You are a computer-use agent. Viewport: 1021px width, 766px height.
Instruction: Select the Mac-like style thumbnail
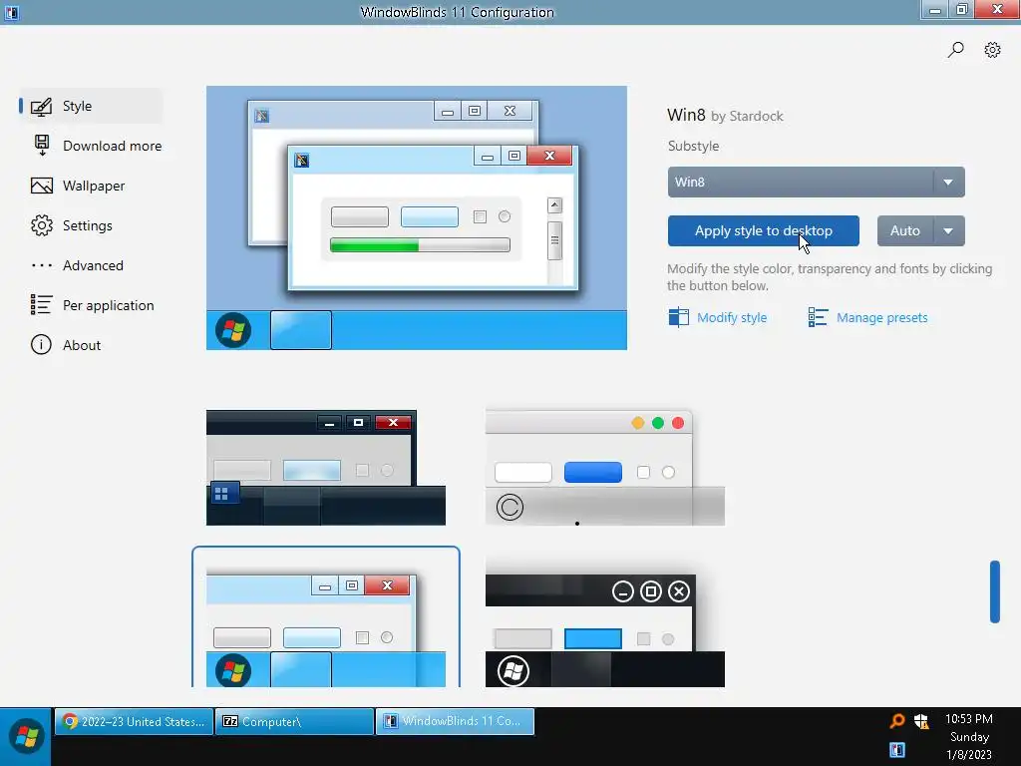[605, 468]
